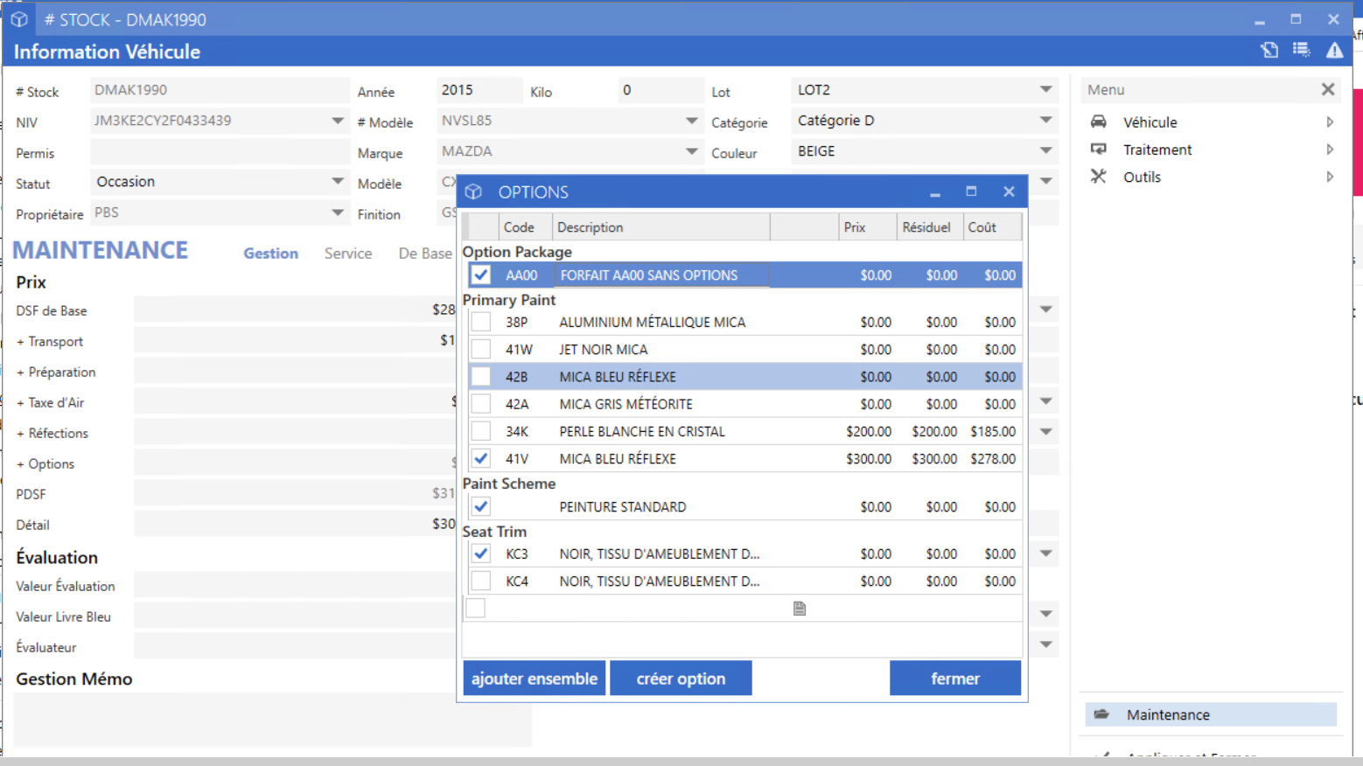Open the NIV dropdown
Screen dimensions: 1363x766
coord(337,121)
